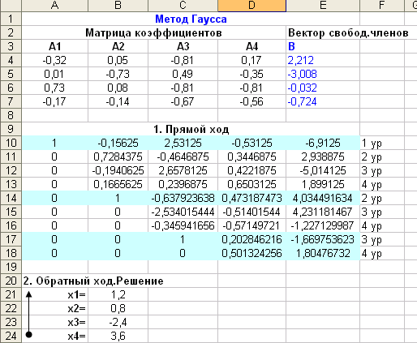Select row 19 header

11,267
